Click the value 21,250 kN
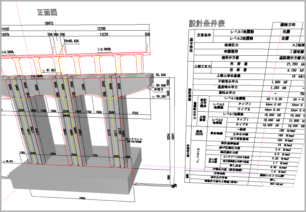The width and height of the screenshot is (306, 212). point(296,64)
